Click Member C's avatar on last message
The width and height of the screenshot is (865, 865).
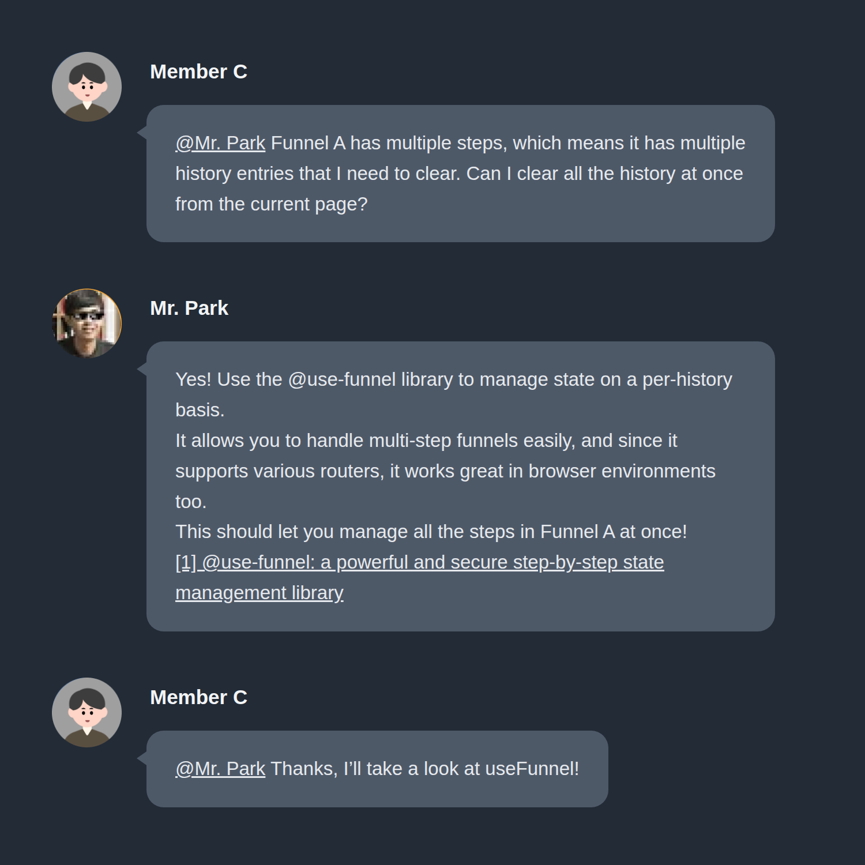(x=86, y=713)
